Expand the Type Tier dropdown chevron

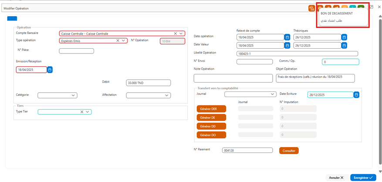click(x=88, y=112)
